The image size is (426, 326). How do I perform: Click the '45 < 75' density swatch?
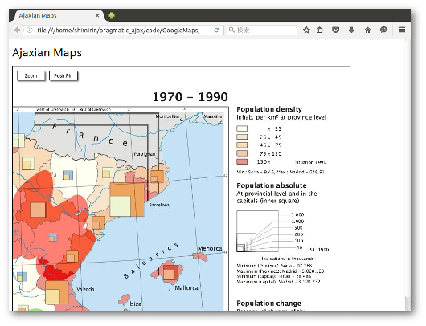coord(242,145)
